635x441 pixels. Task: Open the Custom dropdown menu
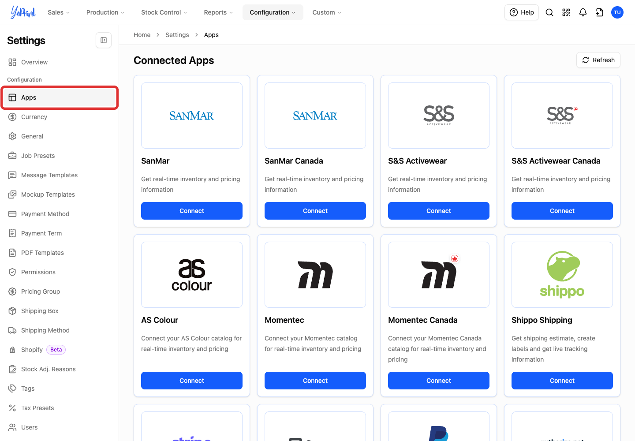[327, 12]
